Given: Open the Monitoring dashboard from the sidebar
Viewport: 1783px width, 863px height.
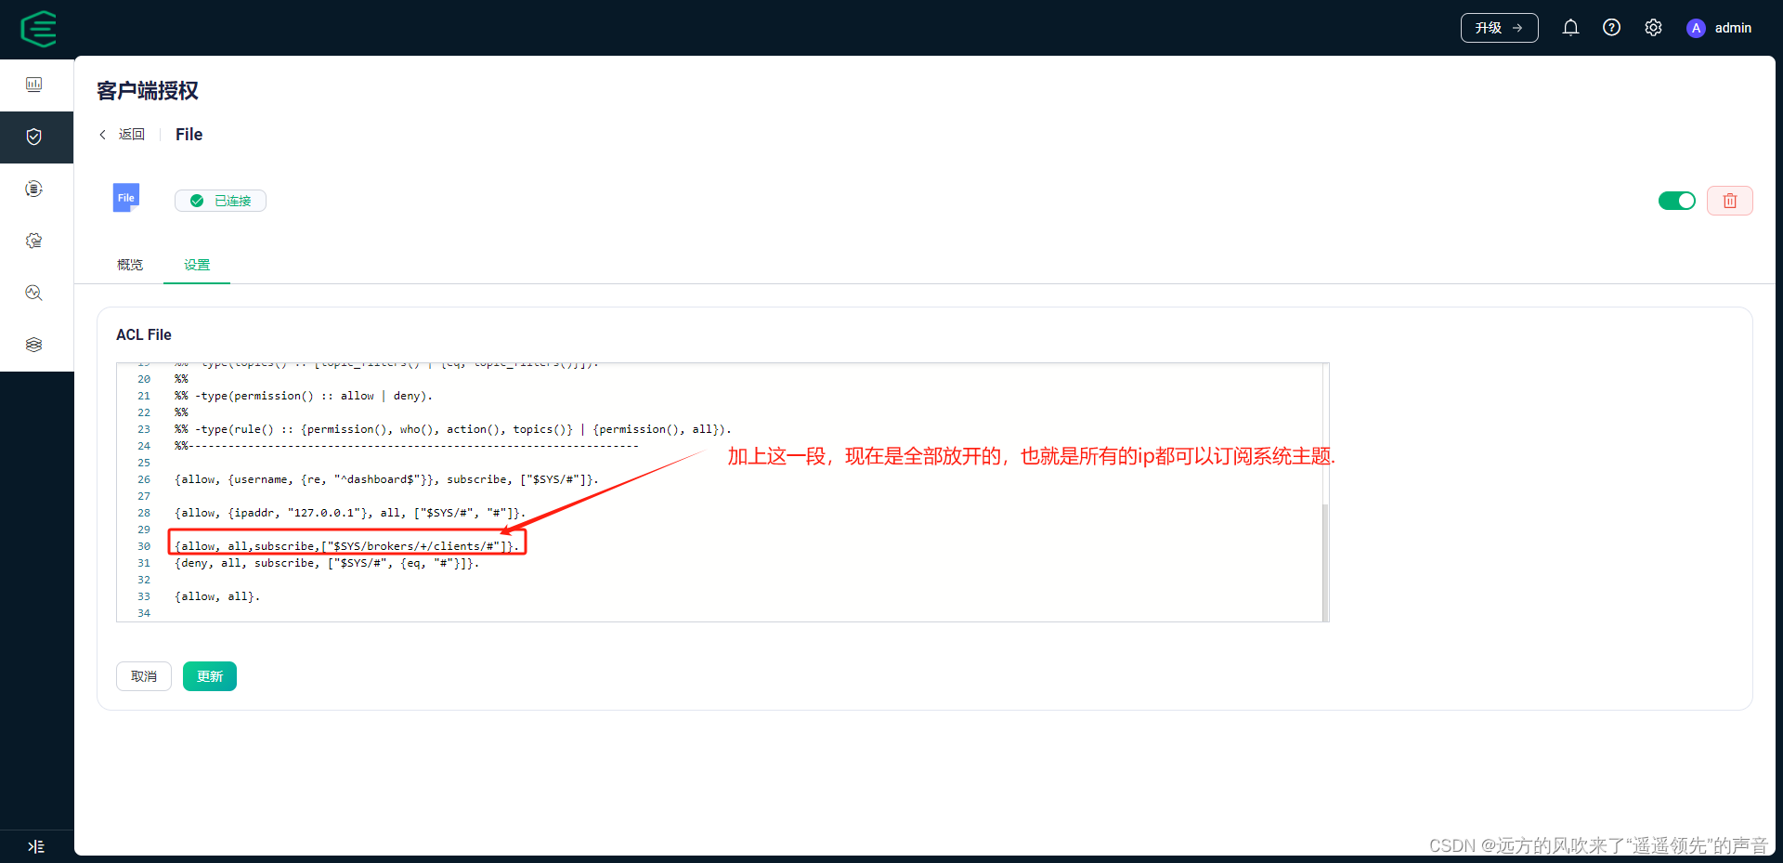Looking at the screenshot, I should [x=35, y=84].
